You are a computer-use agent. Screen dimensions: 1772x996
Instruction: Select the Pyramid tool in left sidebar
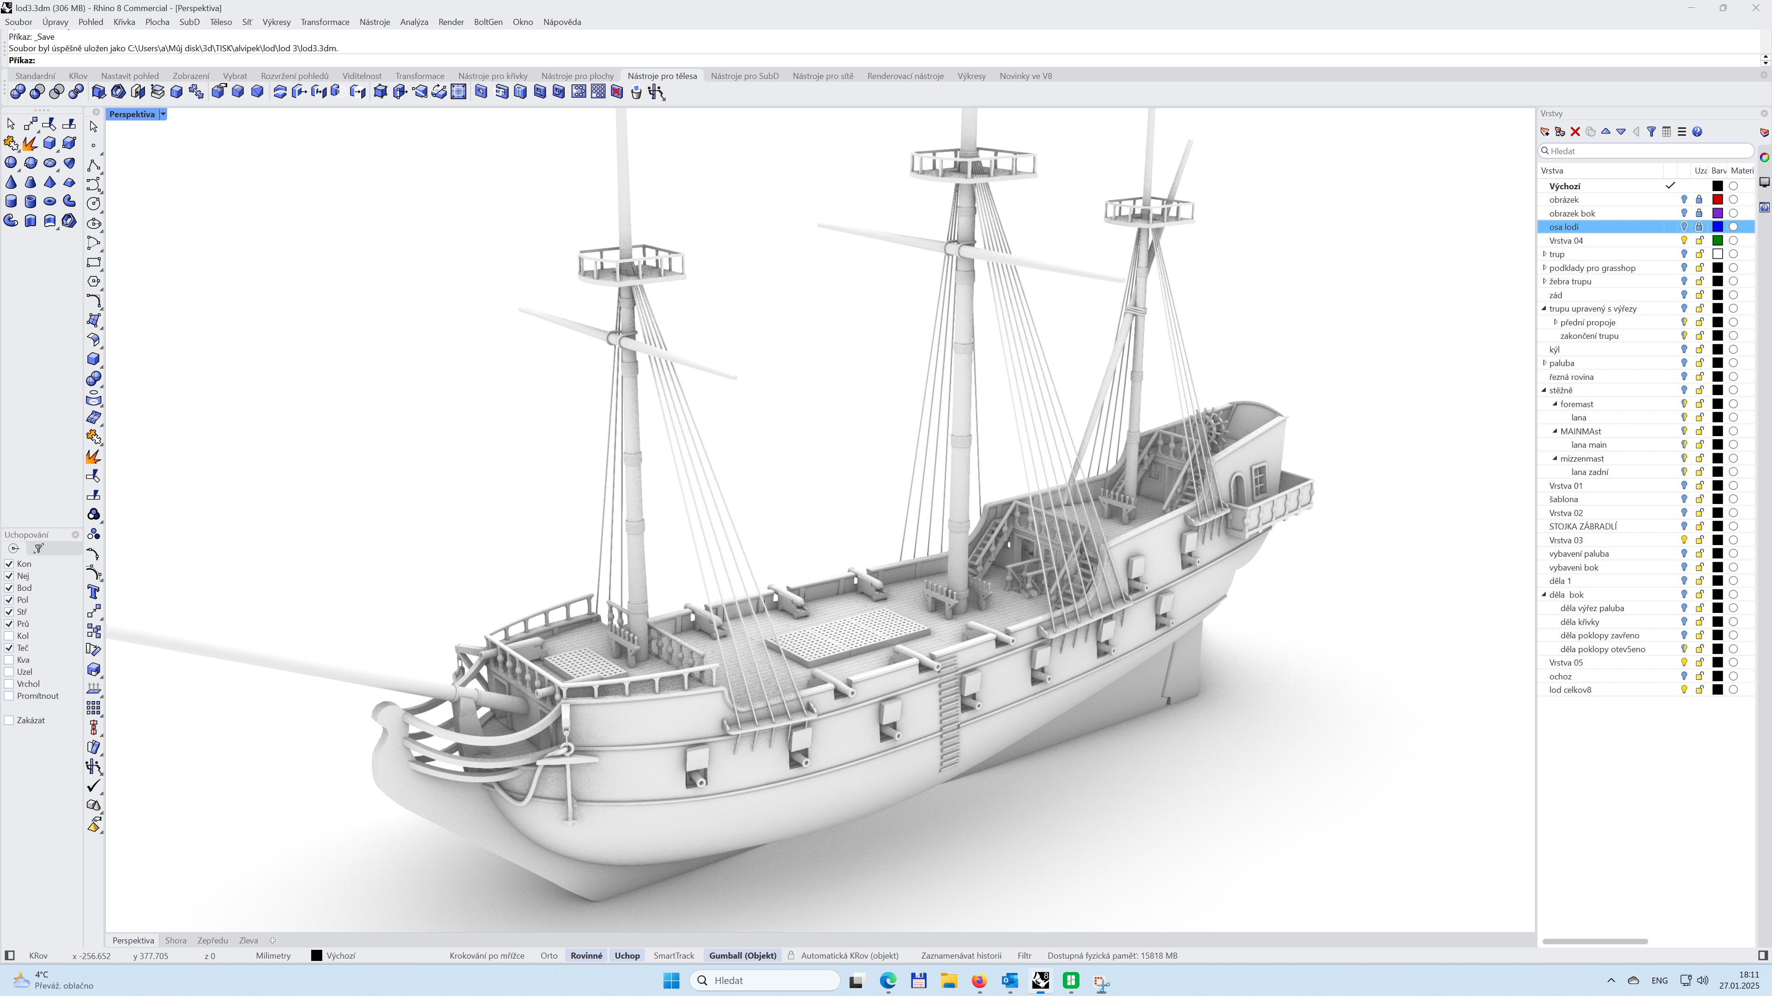click(49, 182)
